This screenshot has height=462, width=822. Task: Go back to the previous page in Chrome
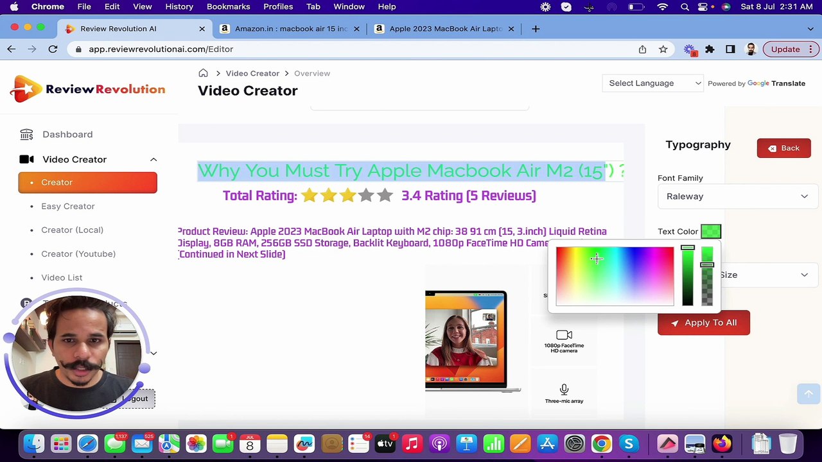[x=12, y=49]
